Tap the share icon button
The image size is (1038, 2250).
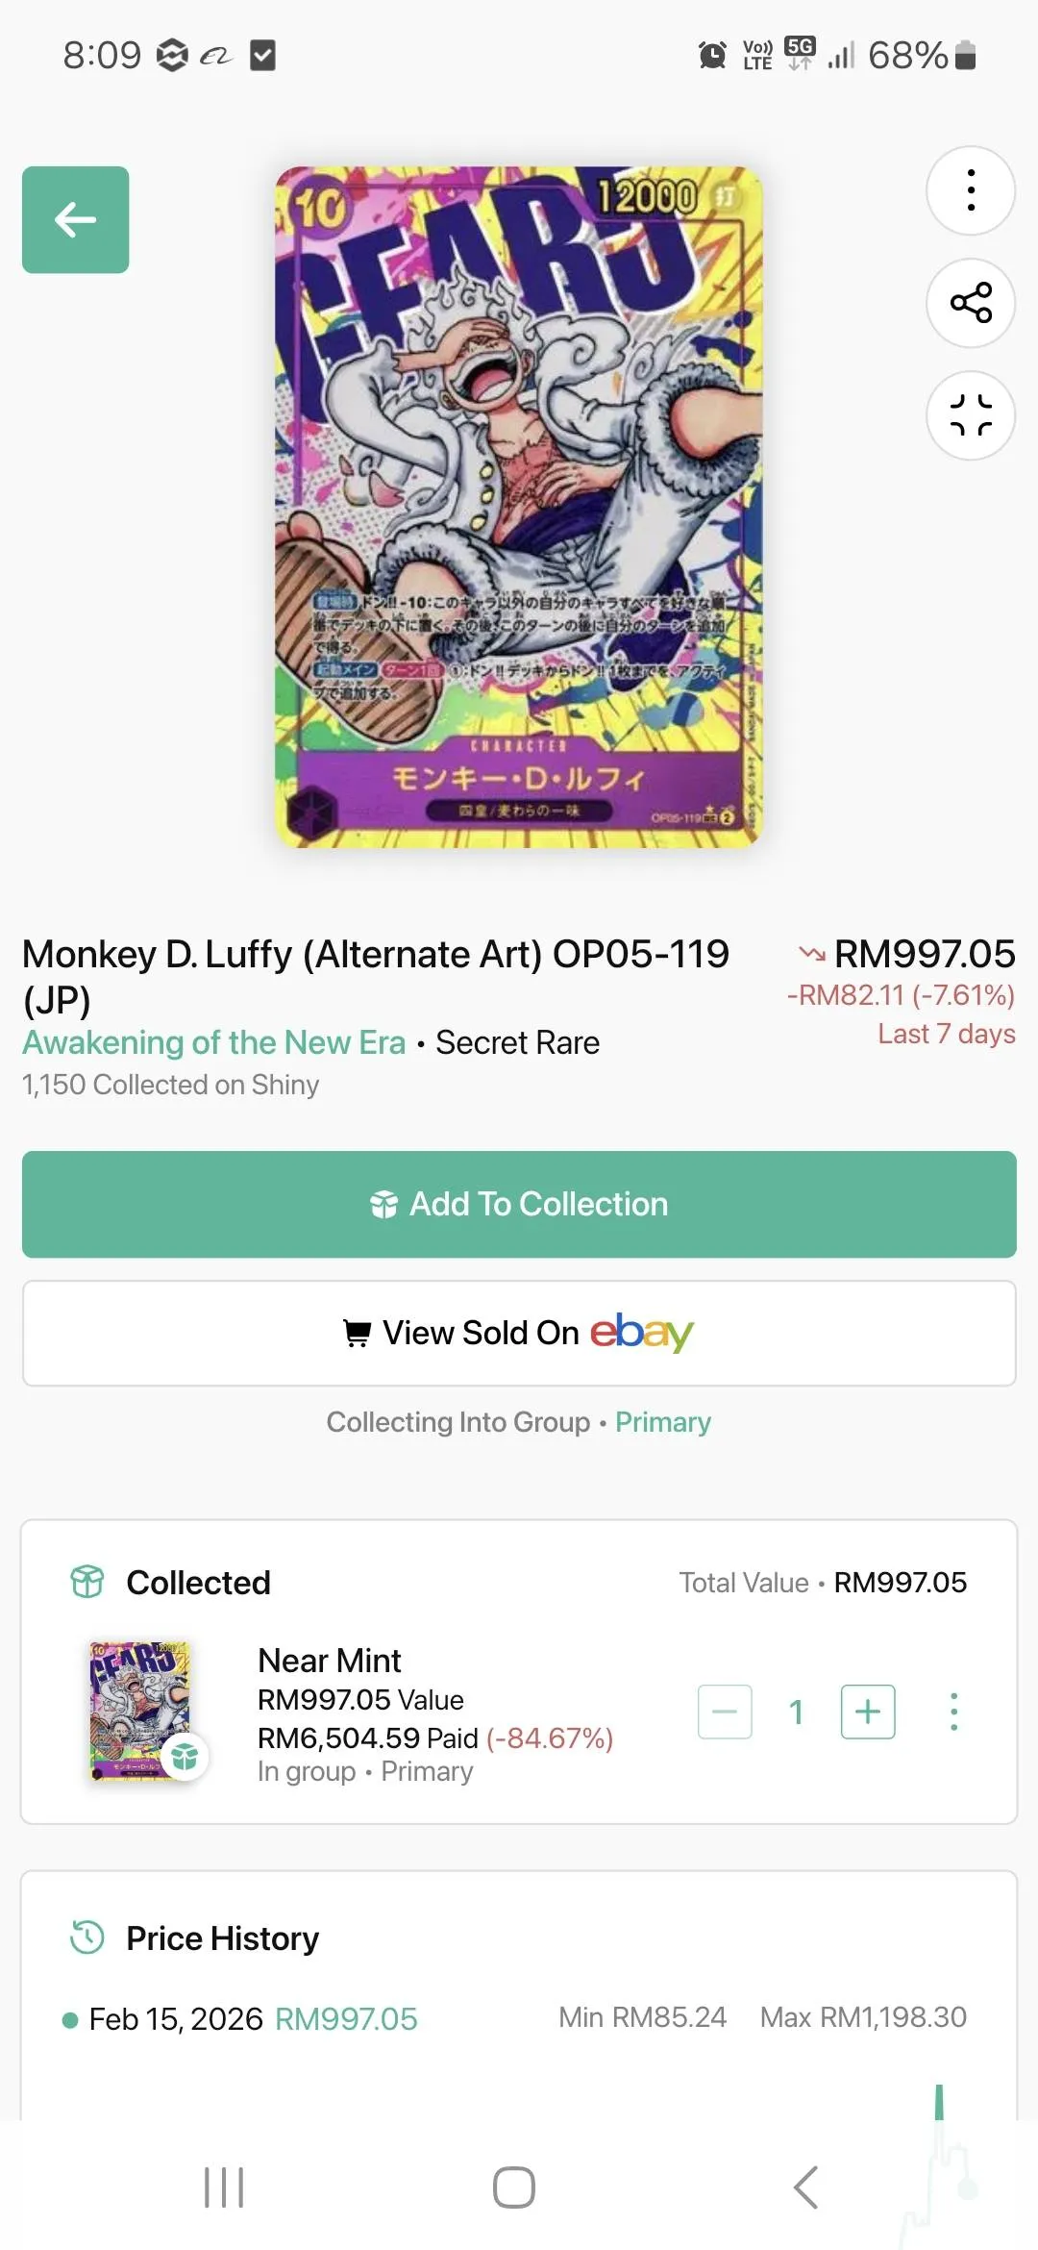(971, 303)
